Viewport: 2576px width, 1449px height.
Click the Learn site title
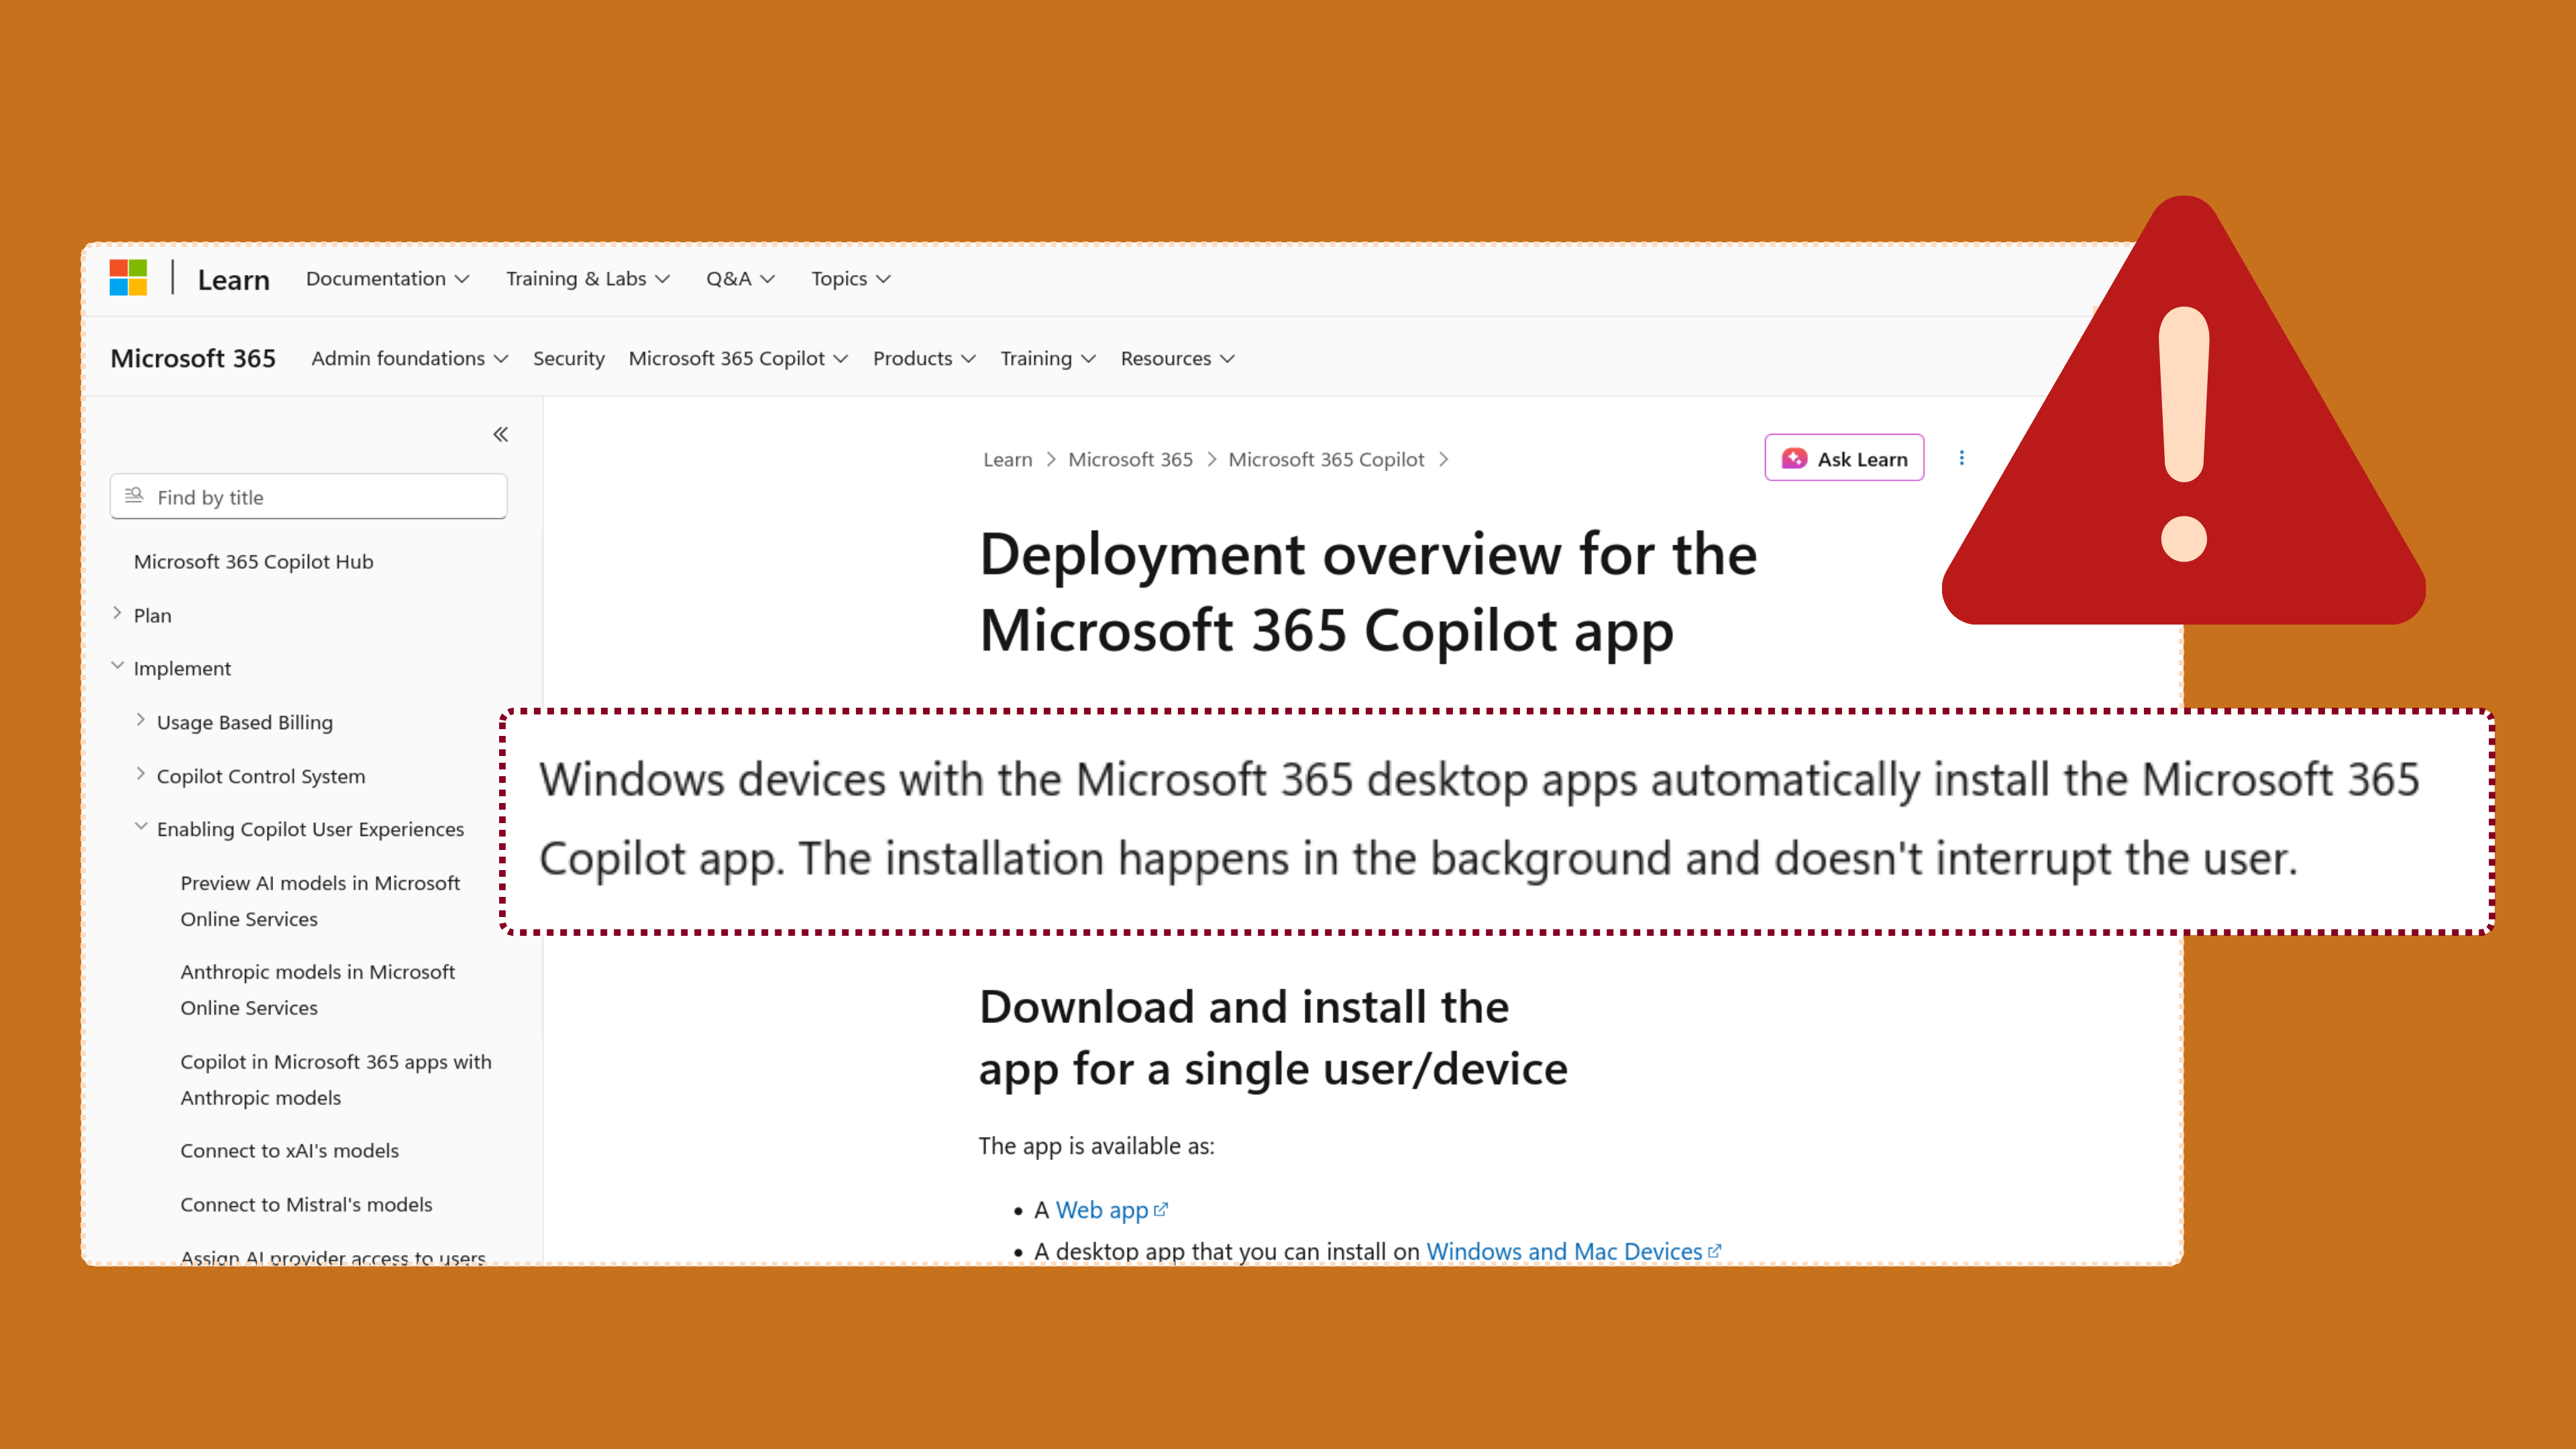[x=233, y=280]
